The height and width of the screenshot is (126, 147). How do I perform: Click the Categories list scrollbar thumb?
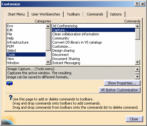[48, 39]
